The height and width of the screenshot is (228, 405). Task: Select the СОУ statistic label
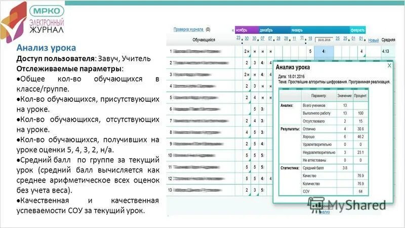coord(306,192)
